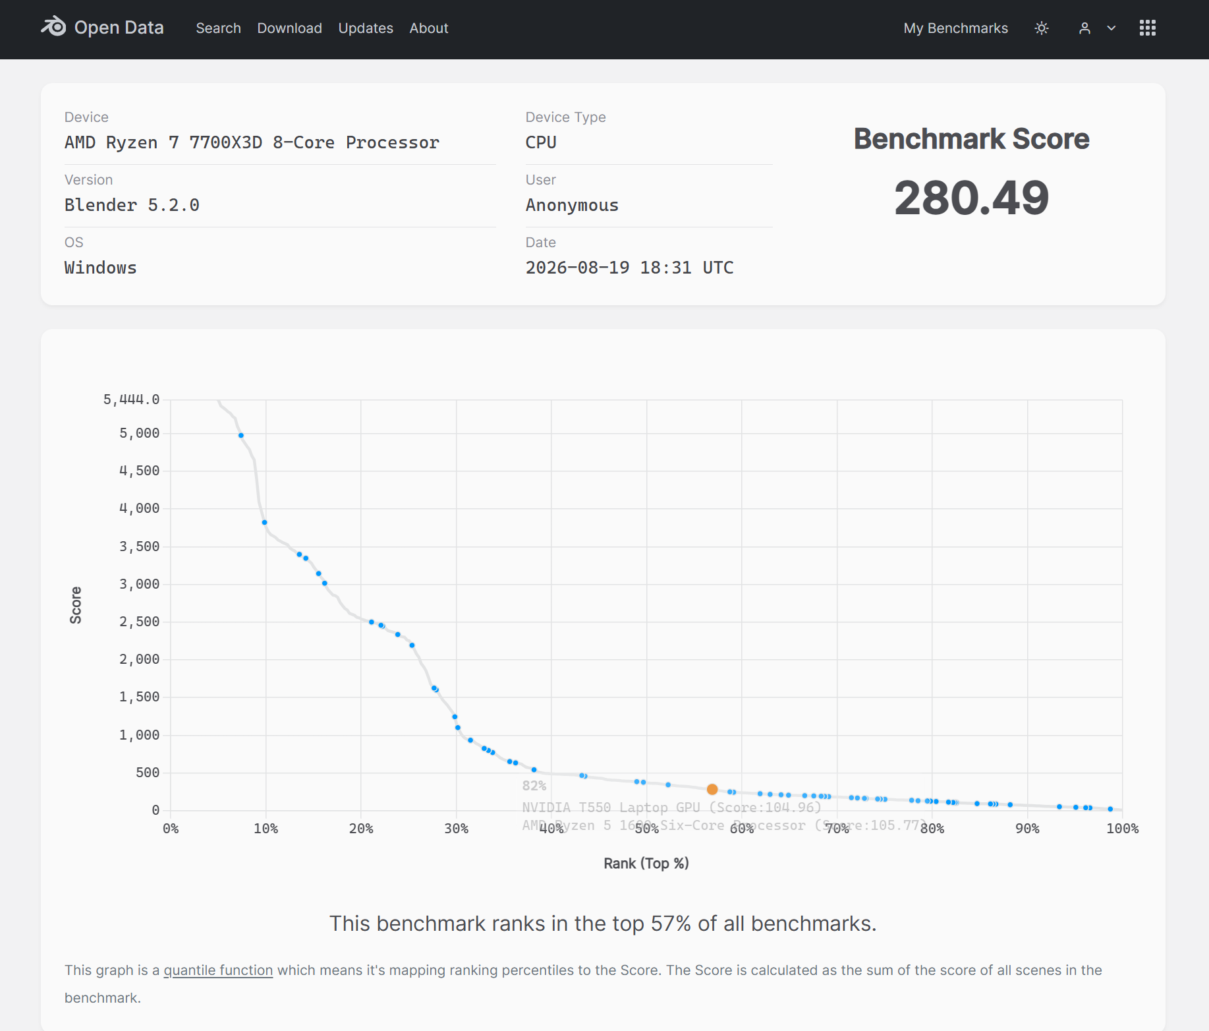Click the 10% x-axis label
This screenshot has width=1209, height=1031.
tap(266, 829)
